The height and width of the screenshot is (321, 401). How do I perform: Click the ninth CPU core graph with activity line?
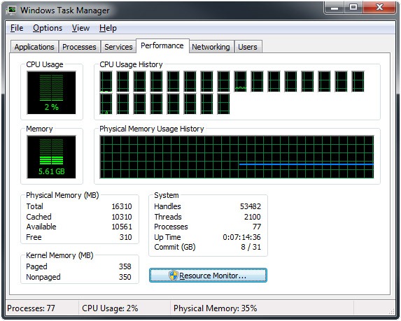(x=241, y=82)
